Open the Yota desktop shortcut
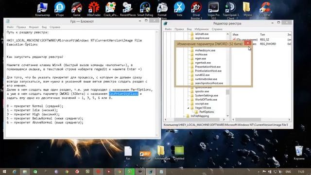311x175 pixels. click(x=179, y=9)
